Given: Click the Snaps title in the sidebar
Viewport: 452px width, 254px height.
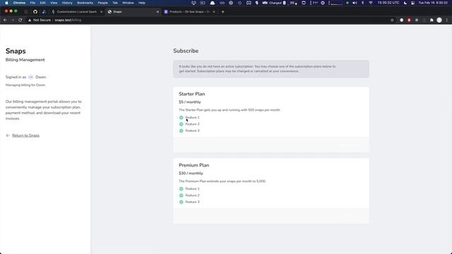Looking at the screenshot, I should pyautogui.click(x=16, y=52).
